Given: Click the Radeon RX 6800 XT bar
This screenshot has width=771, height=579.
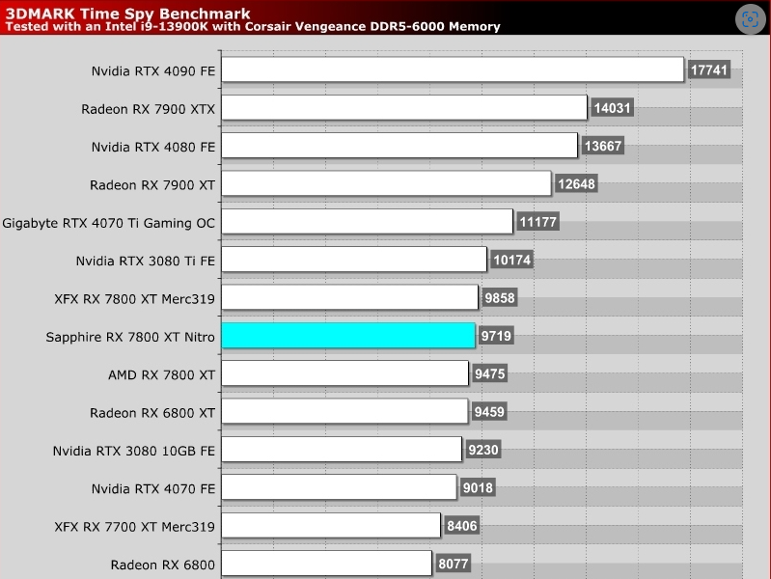Looking at the screenshot, I should [x=344, y=411].
